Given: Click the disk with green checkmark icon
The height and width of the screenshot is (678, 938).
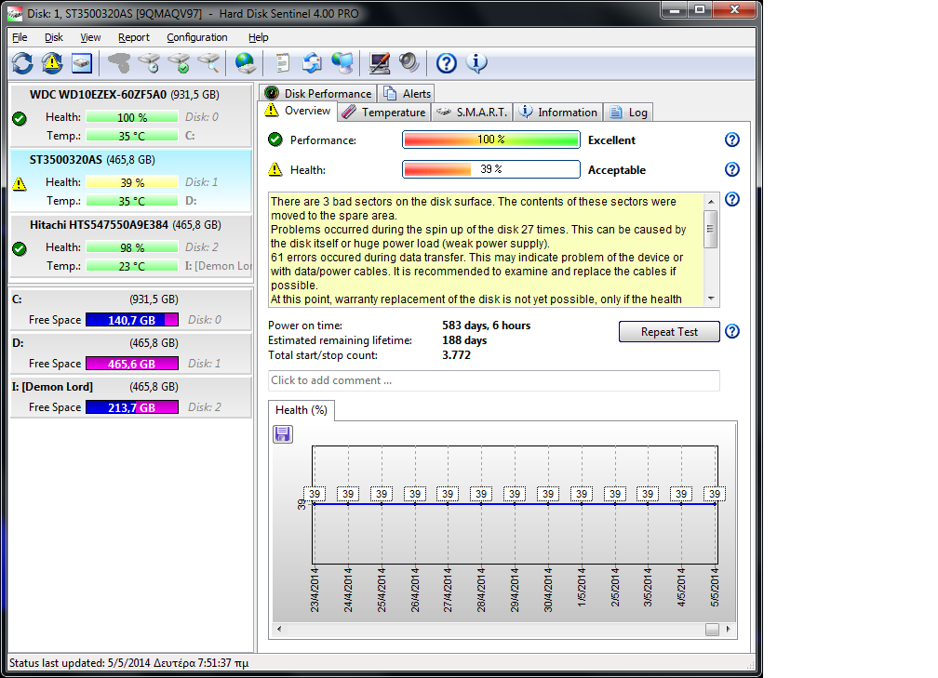Looking at the screenshot, I should coord(179,63).
